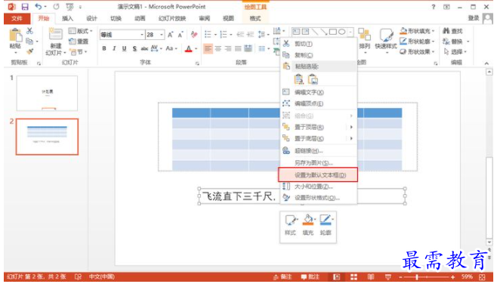Image resolution: width=494 pixels, height=284 pixels.
Task: Toggle Bold formatting
Action: (x=104, y=48)
